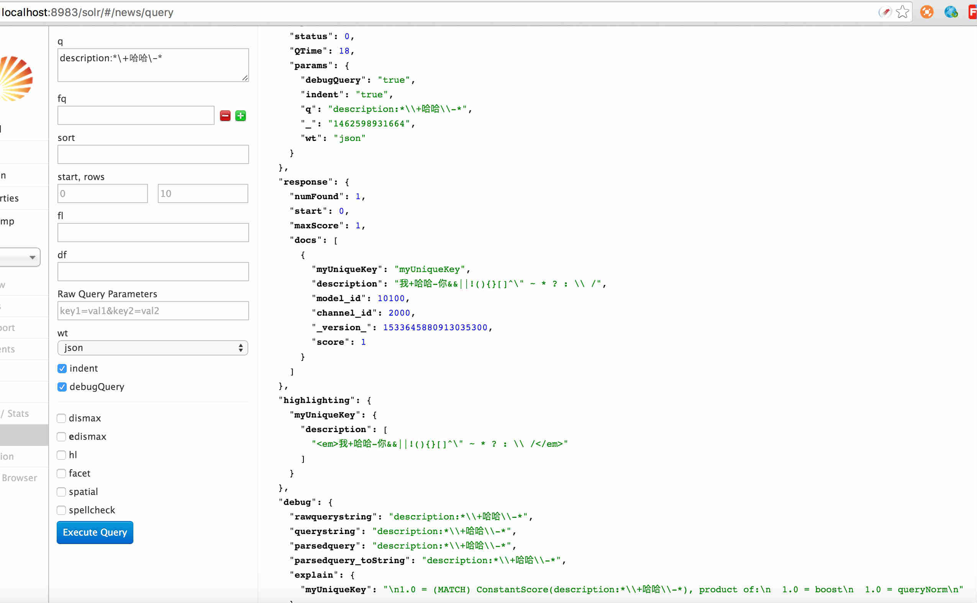Click the rawquerystring debug value

click(x=458, y=516)
